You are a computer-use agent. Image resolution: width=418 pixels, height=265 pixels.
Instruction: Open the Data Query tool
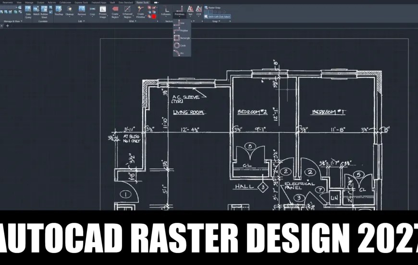click(28, 12)
